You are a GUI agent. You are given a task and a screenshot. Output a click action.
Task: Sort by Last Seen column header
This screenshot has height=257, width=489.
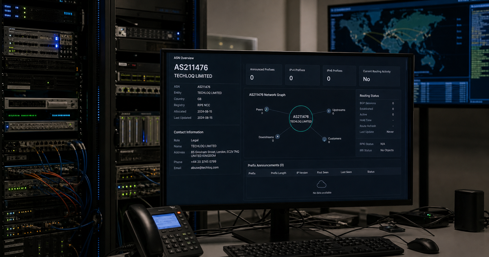tap(346, 172)
